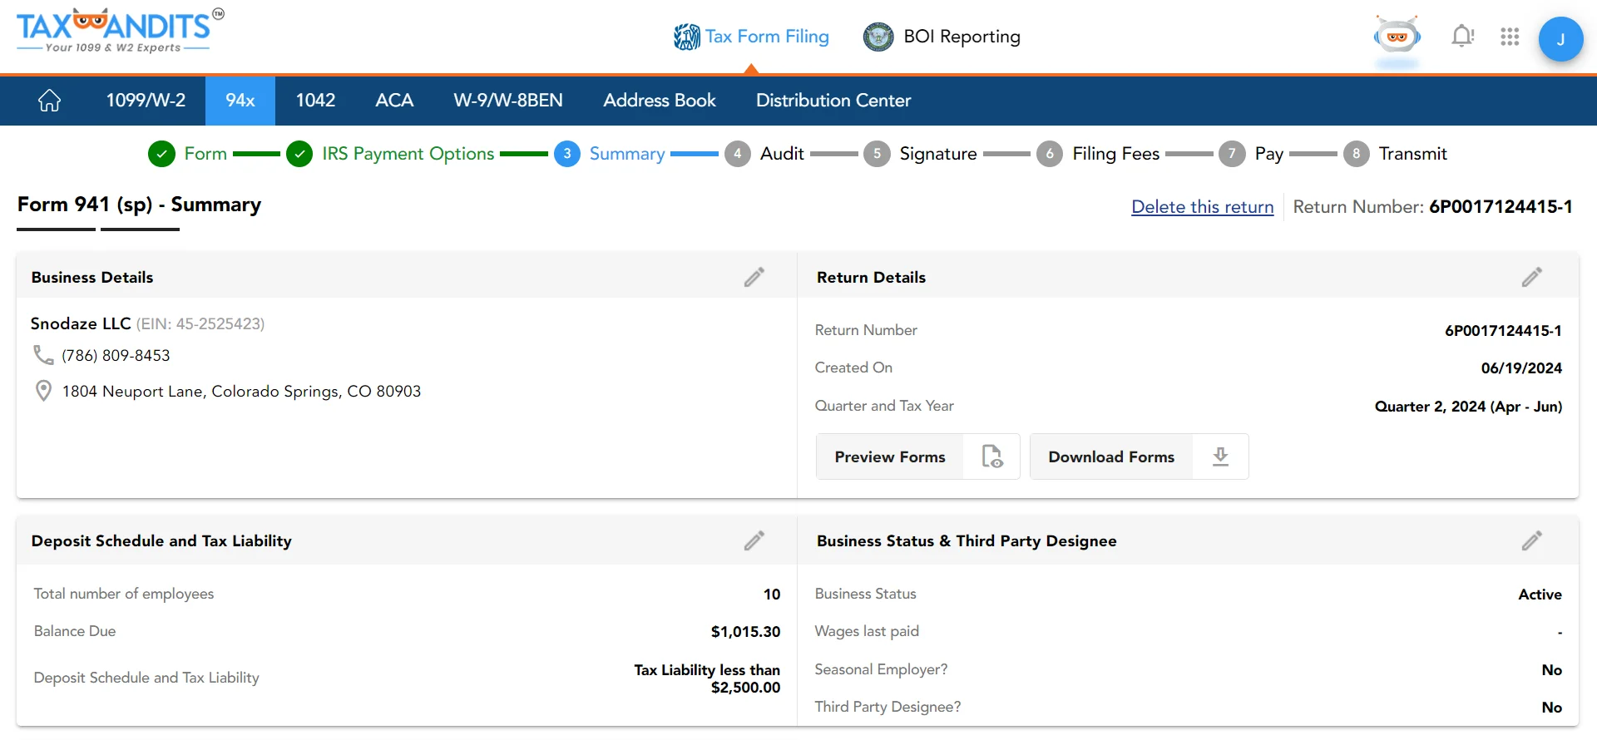Go back to the Form step
The image size is (1597, 740).
(x=205, y=154)
